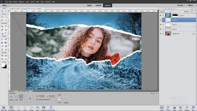
Task: Click the Angle dial control
Action: tap(59, 98)
